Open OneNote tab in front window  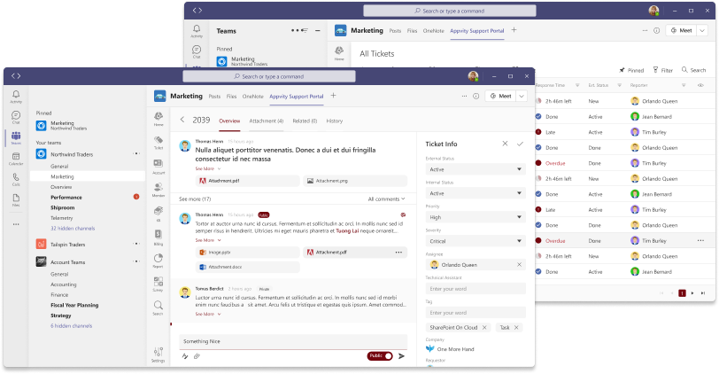(253, 97)
